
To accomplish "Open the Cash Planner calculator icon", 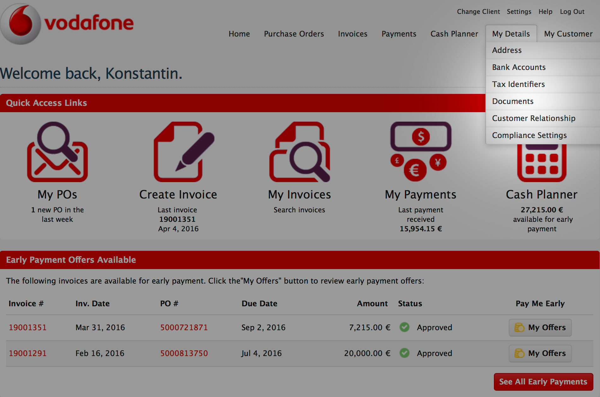I will (x=542, y=162).
